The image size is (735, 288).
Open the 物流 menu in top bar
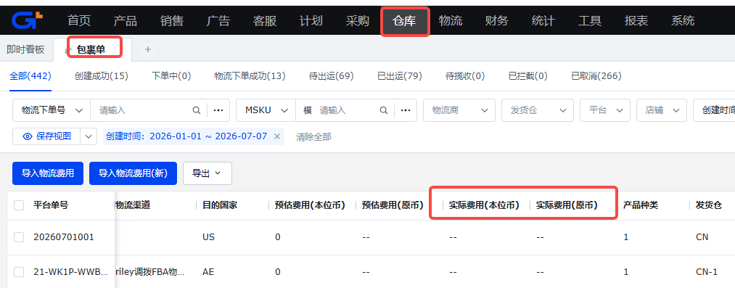[451, 20]
